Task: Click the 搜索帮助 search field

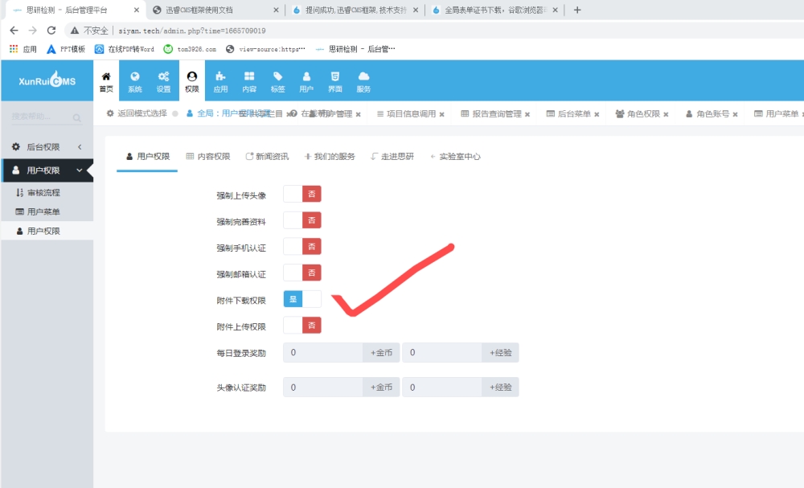Action: [40, 117]
